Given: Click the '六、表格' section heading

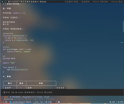Looking at the screenshot, I should point(7,77).
